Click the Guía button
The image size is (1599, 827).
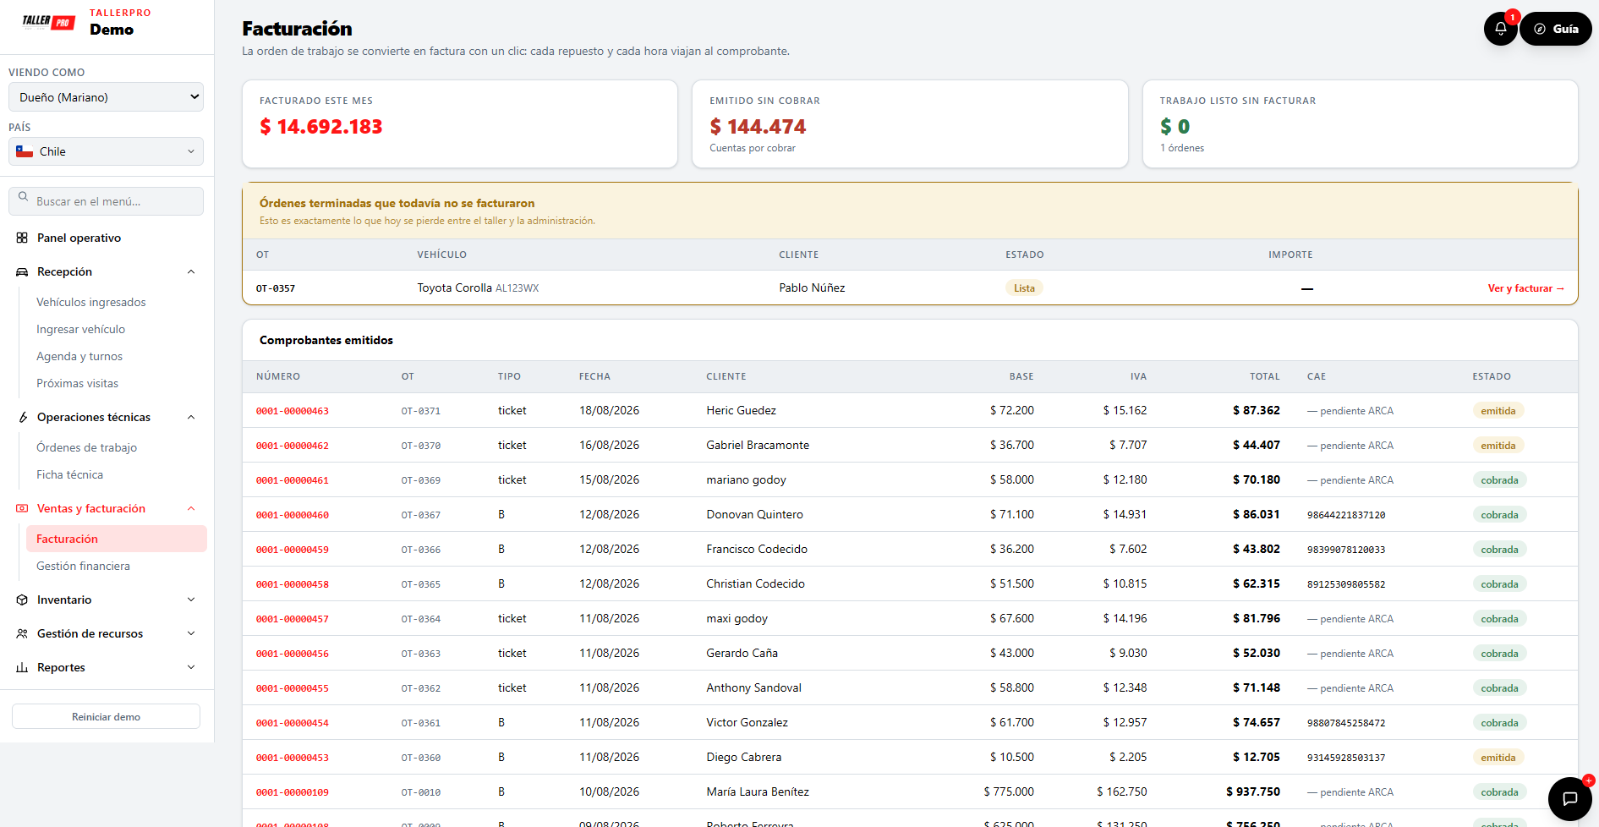click(1556, 29)
